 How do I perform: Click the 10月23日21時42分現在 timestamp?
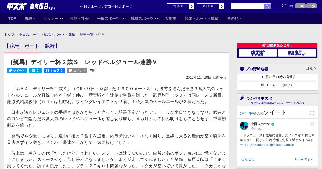279,77
